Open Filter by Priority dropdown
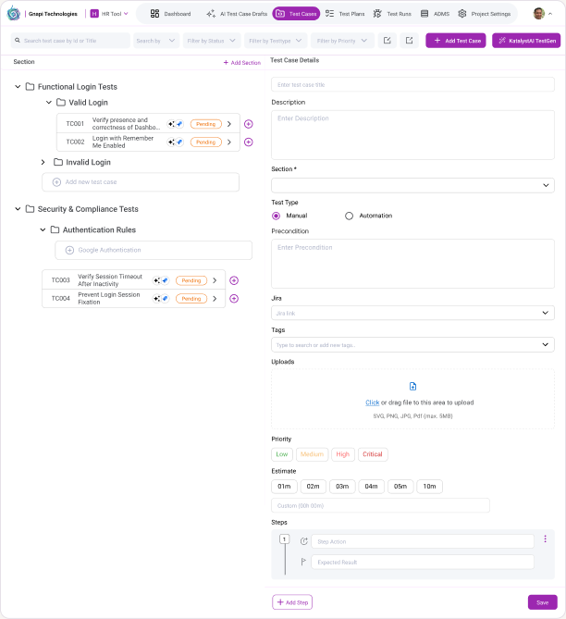 [x=342, y=41]
